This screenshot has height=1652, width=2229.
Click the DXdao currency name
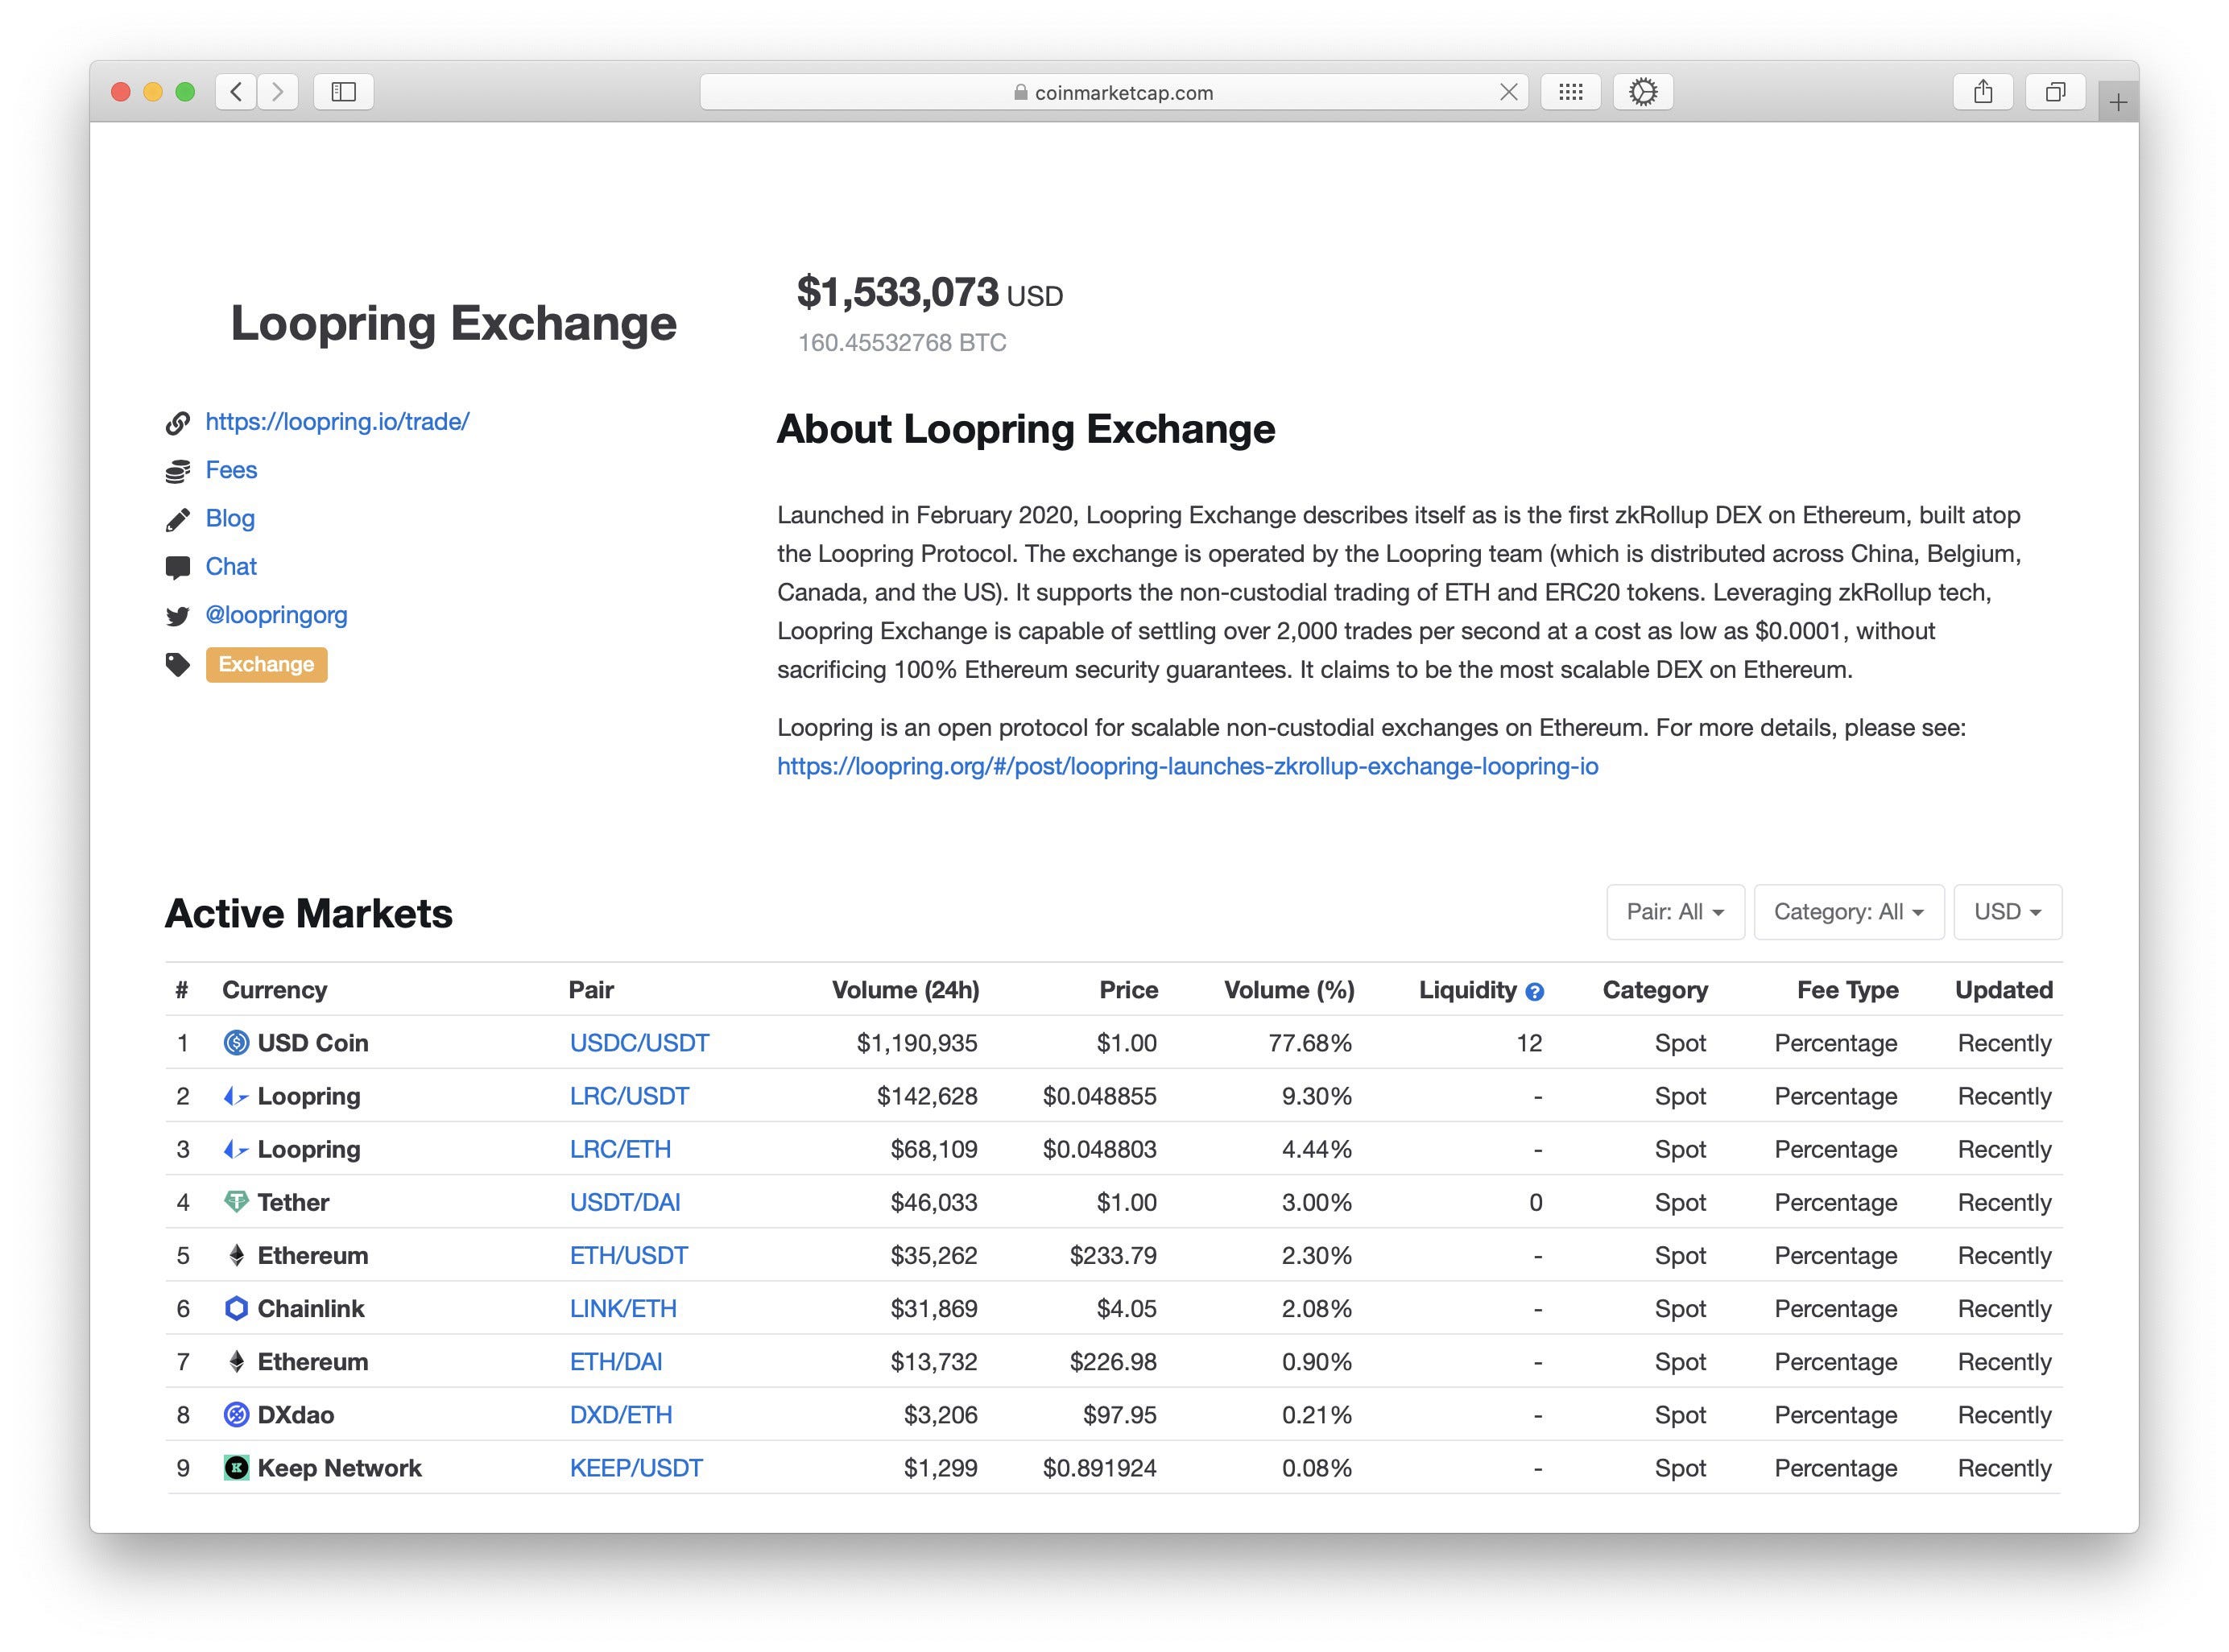tap(296, 1415)
